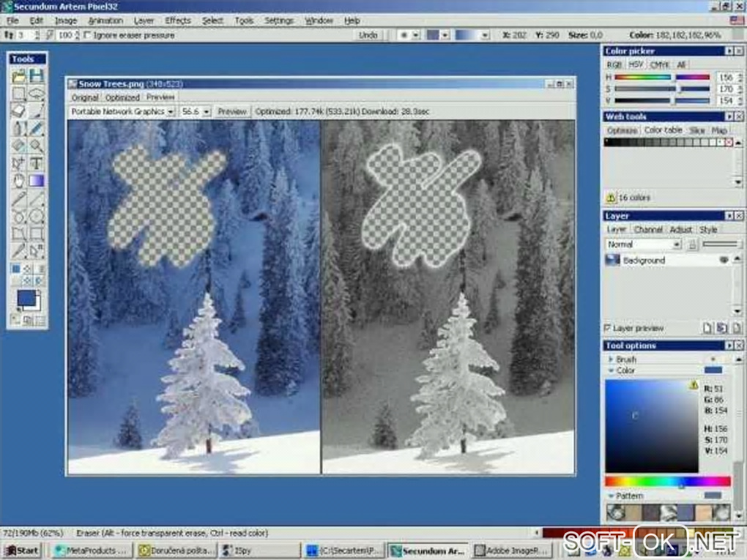Select the paint bucket fill tool
The width and height of the screenshot is (747, 560).
18,146
